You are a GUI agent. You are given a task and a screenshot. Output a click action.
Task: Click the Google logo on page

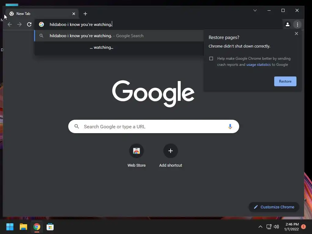153,93
